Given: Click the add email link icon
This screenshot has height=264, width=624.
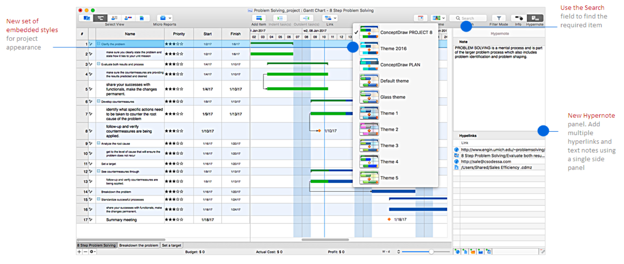Looking at the screenshot, I should (480, 252).
